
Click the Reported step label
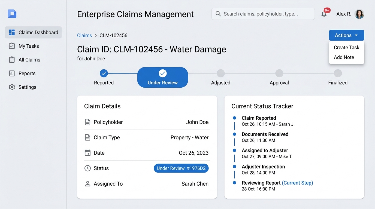[x=104, y=83]
